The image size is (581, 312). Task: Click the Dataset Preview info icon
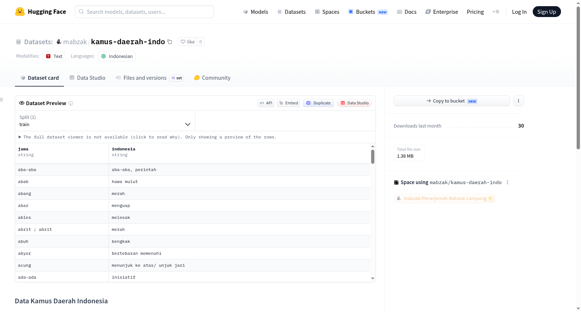[x=71, y=103]
